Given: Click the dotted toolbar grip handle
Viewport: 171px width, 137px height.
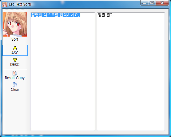Looking at the screenshot, I should click(x=15, y=10).
